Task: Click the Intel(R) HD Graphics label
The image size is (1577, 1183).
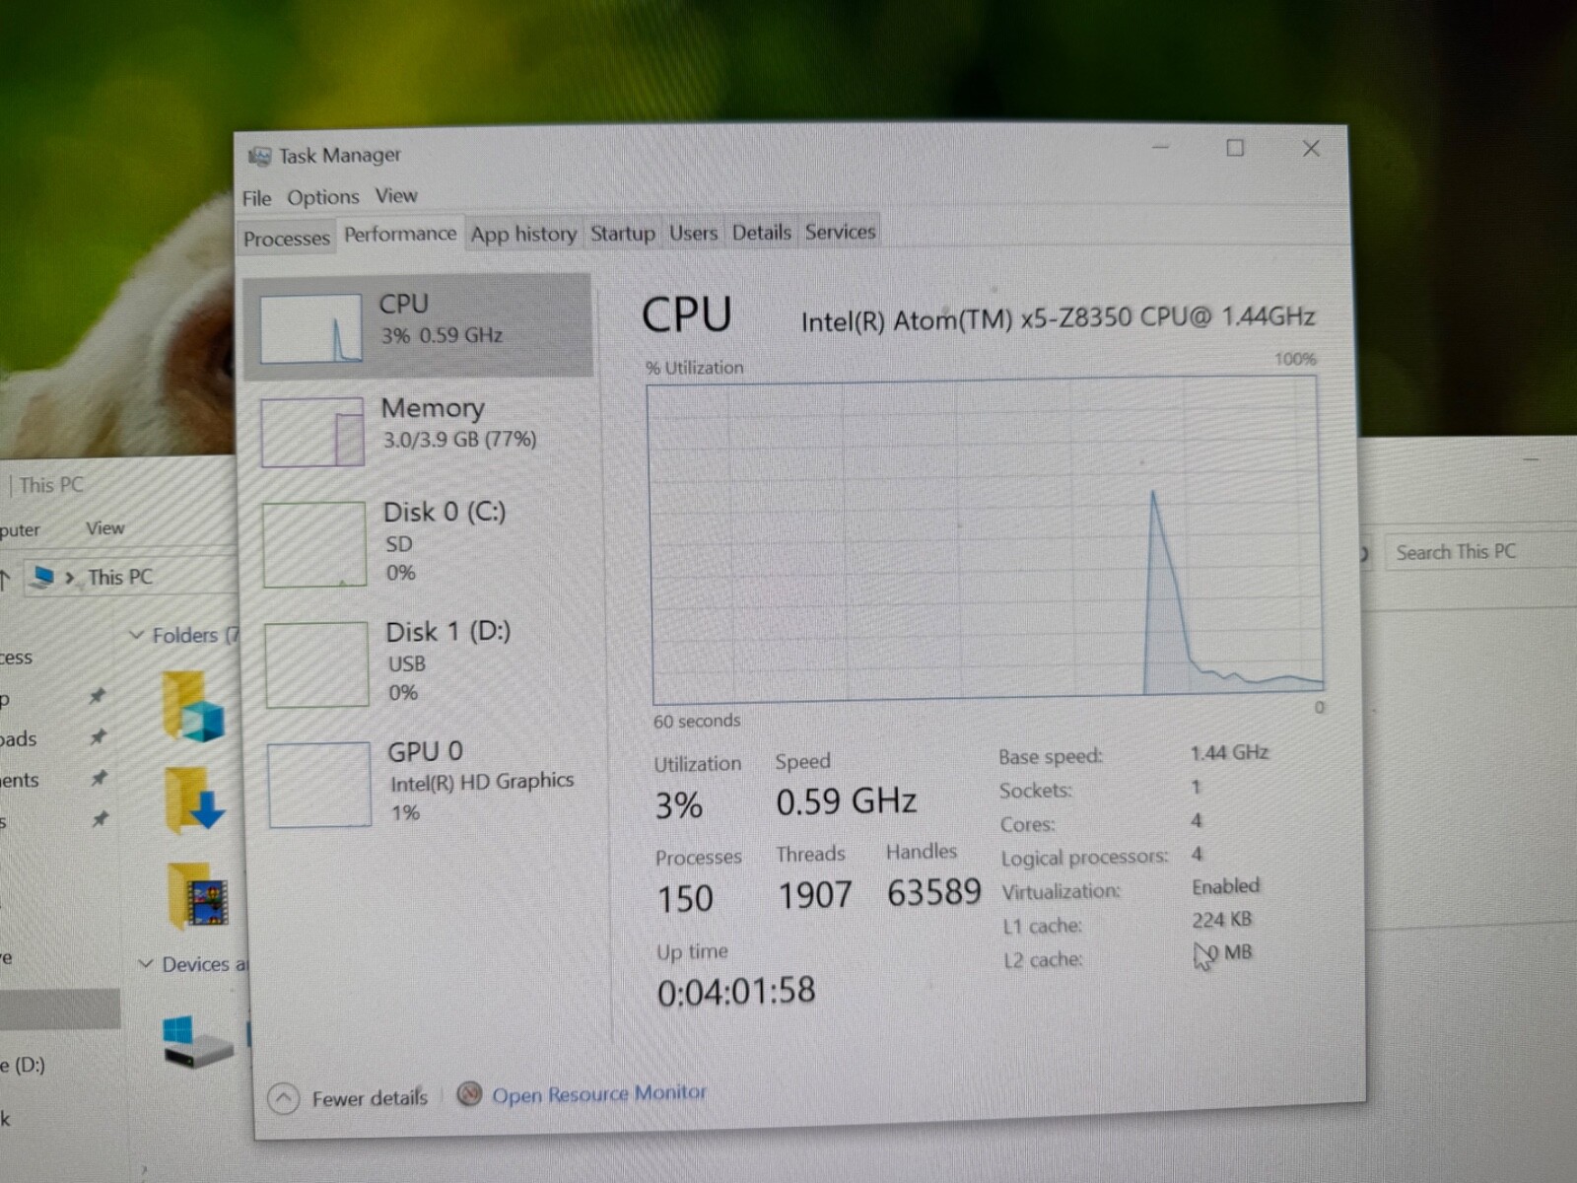Action: (x=482, y=782)
